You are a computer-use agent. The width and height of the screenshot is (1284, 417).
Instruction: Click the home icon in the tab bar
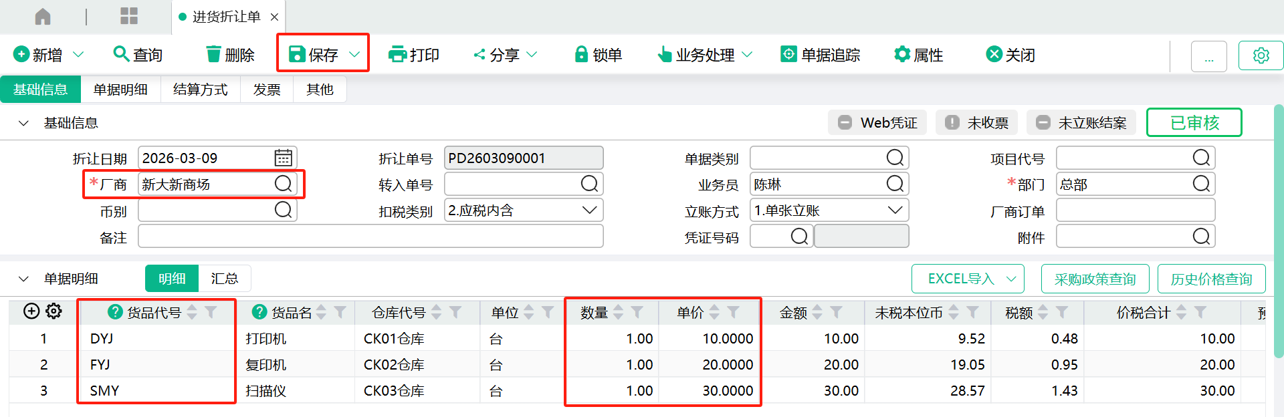43,17
